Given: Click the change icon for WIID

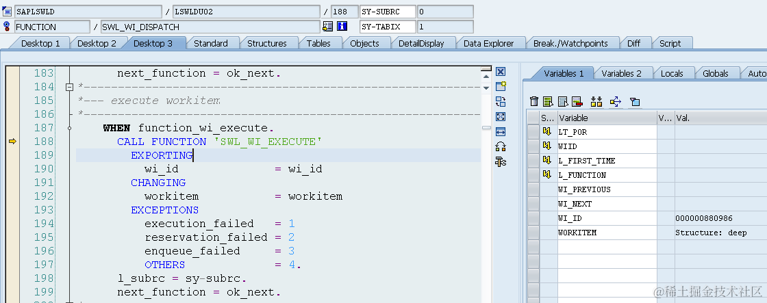Looking at the screenshot, I should point(547,146).
